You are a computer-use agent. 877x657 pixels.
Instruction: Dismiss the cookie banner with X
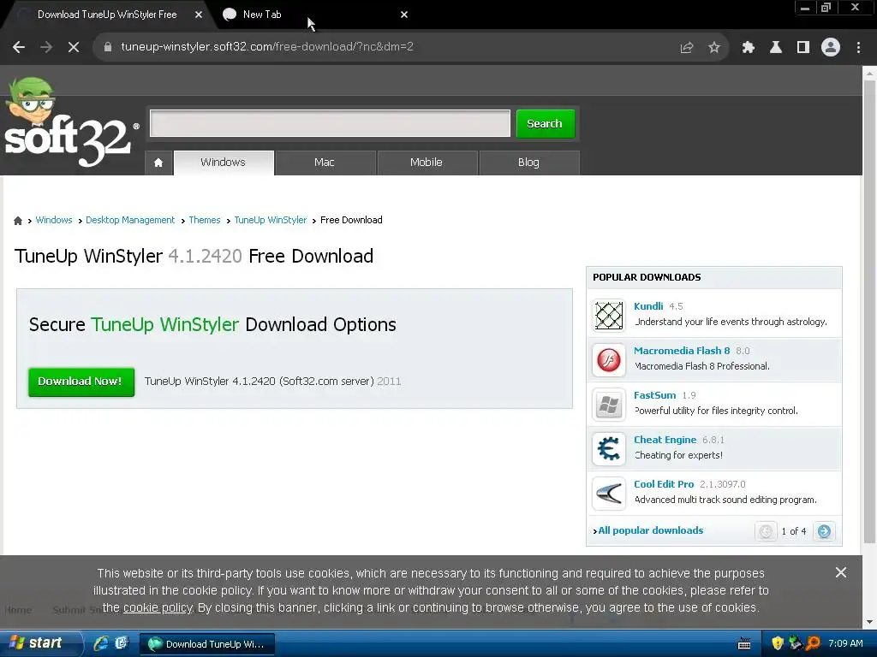coord(841,572)
